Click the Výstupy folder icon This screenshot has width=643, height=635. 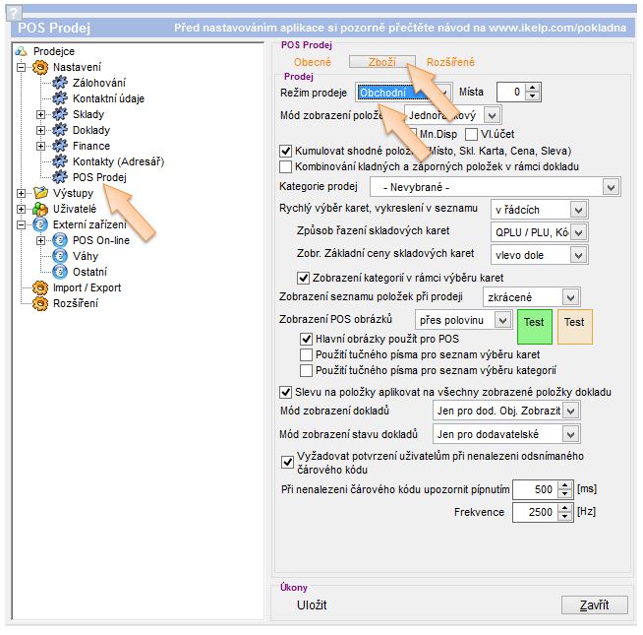[x=40, y=193]
